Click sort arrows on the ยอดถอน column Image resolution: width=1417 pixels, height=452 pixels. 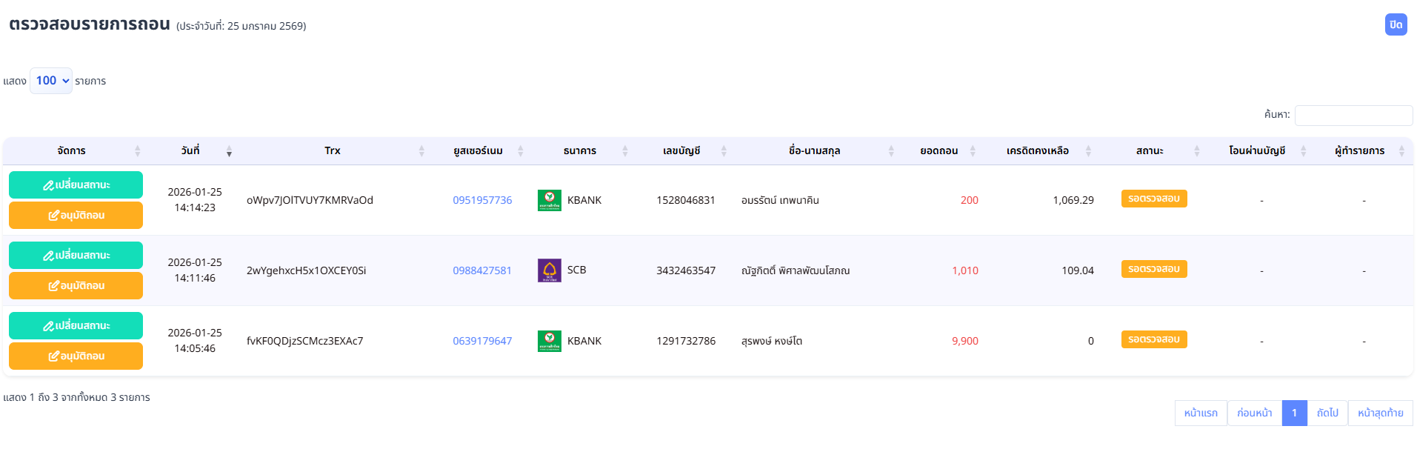[x=973, y=151]
